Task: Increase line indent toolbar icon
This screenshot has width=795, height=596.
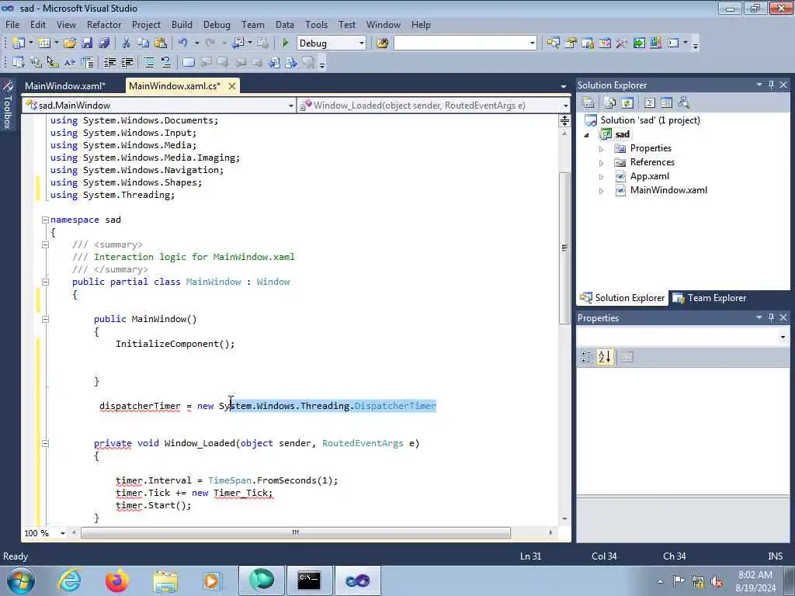Action: click(127, 62)
